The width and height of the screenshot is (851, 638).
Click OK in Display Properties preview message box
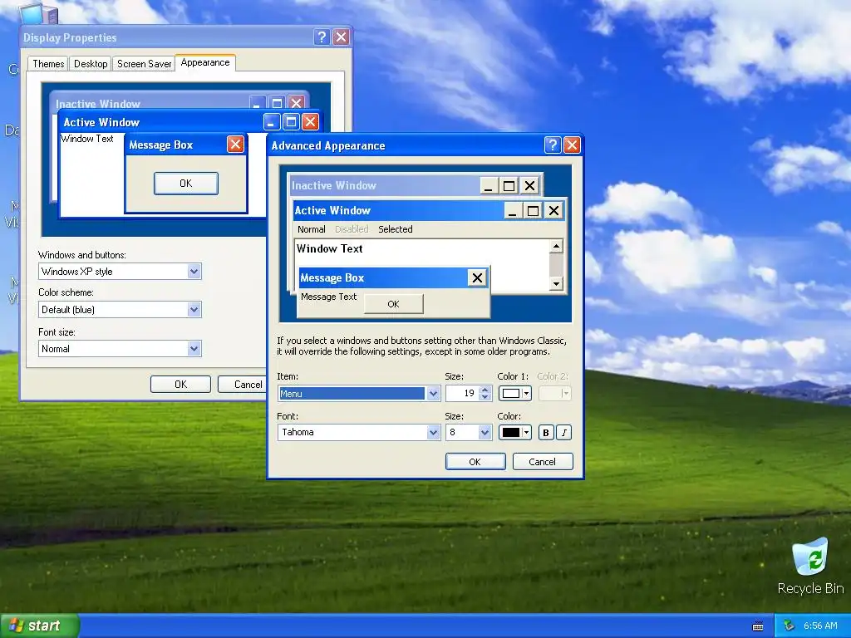(x=186, y=184)
